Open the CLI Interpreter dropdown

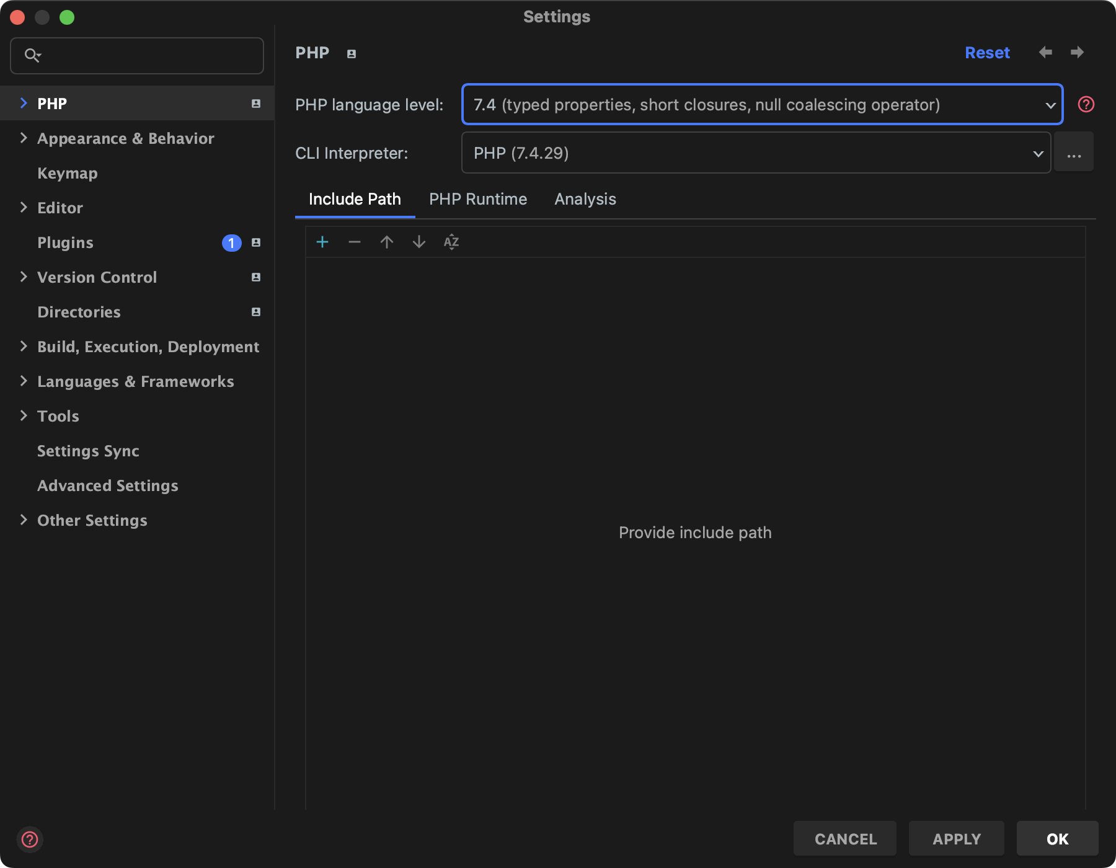tap(756, 153)
